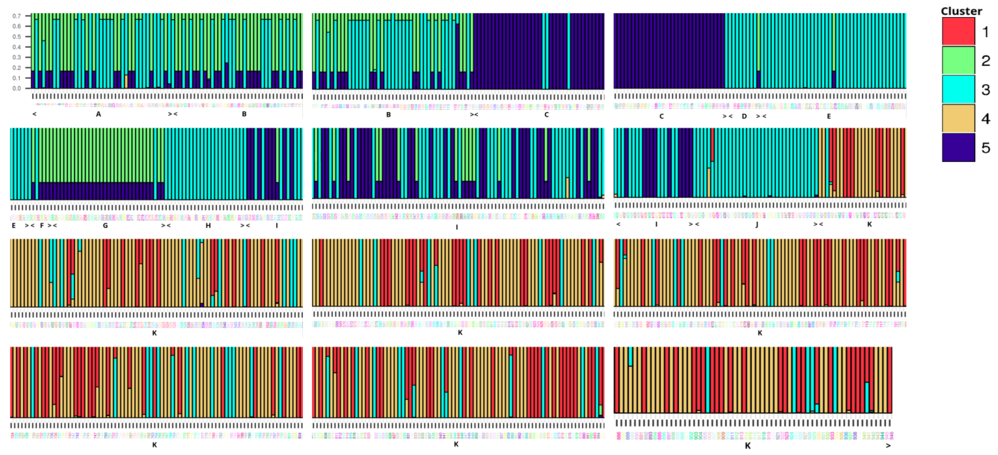998x455 pixels.
Task: Click the green Cluster 2 legend swatch
Action: [958, 60]
